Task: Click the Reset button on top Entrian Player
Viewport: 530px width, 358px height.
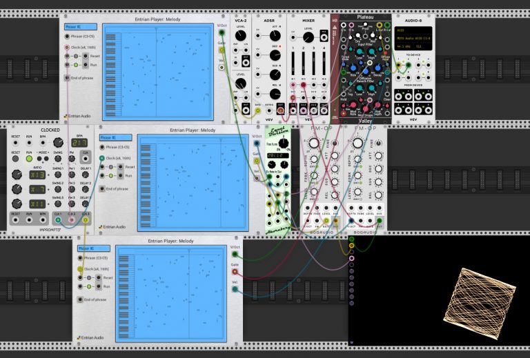Action: pos(76,56)
